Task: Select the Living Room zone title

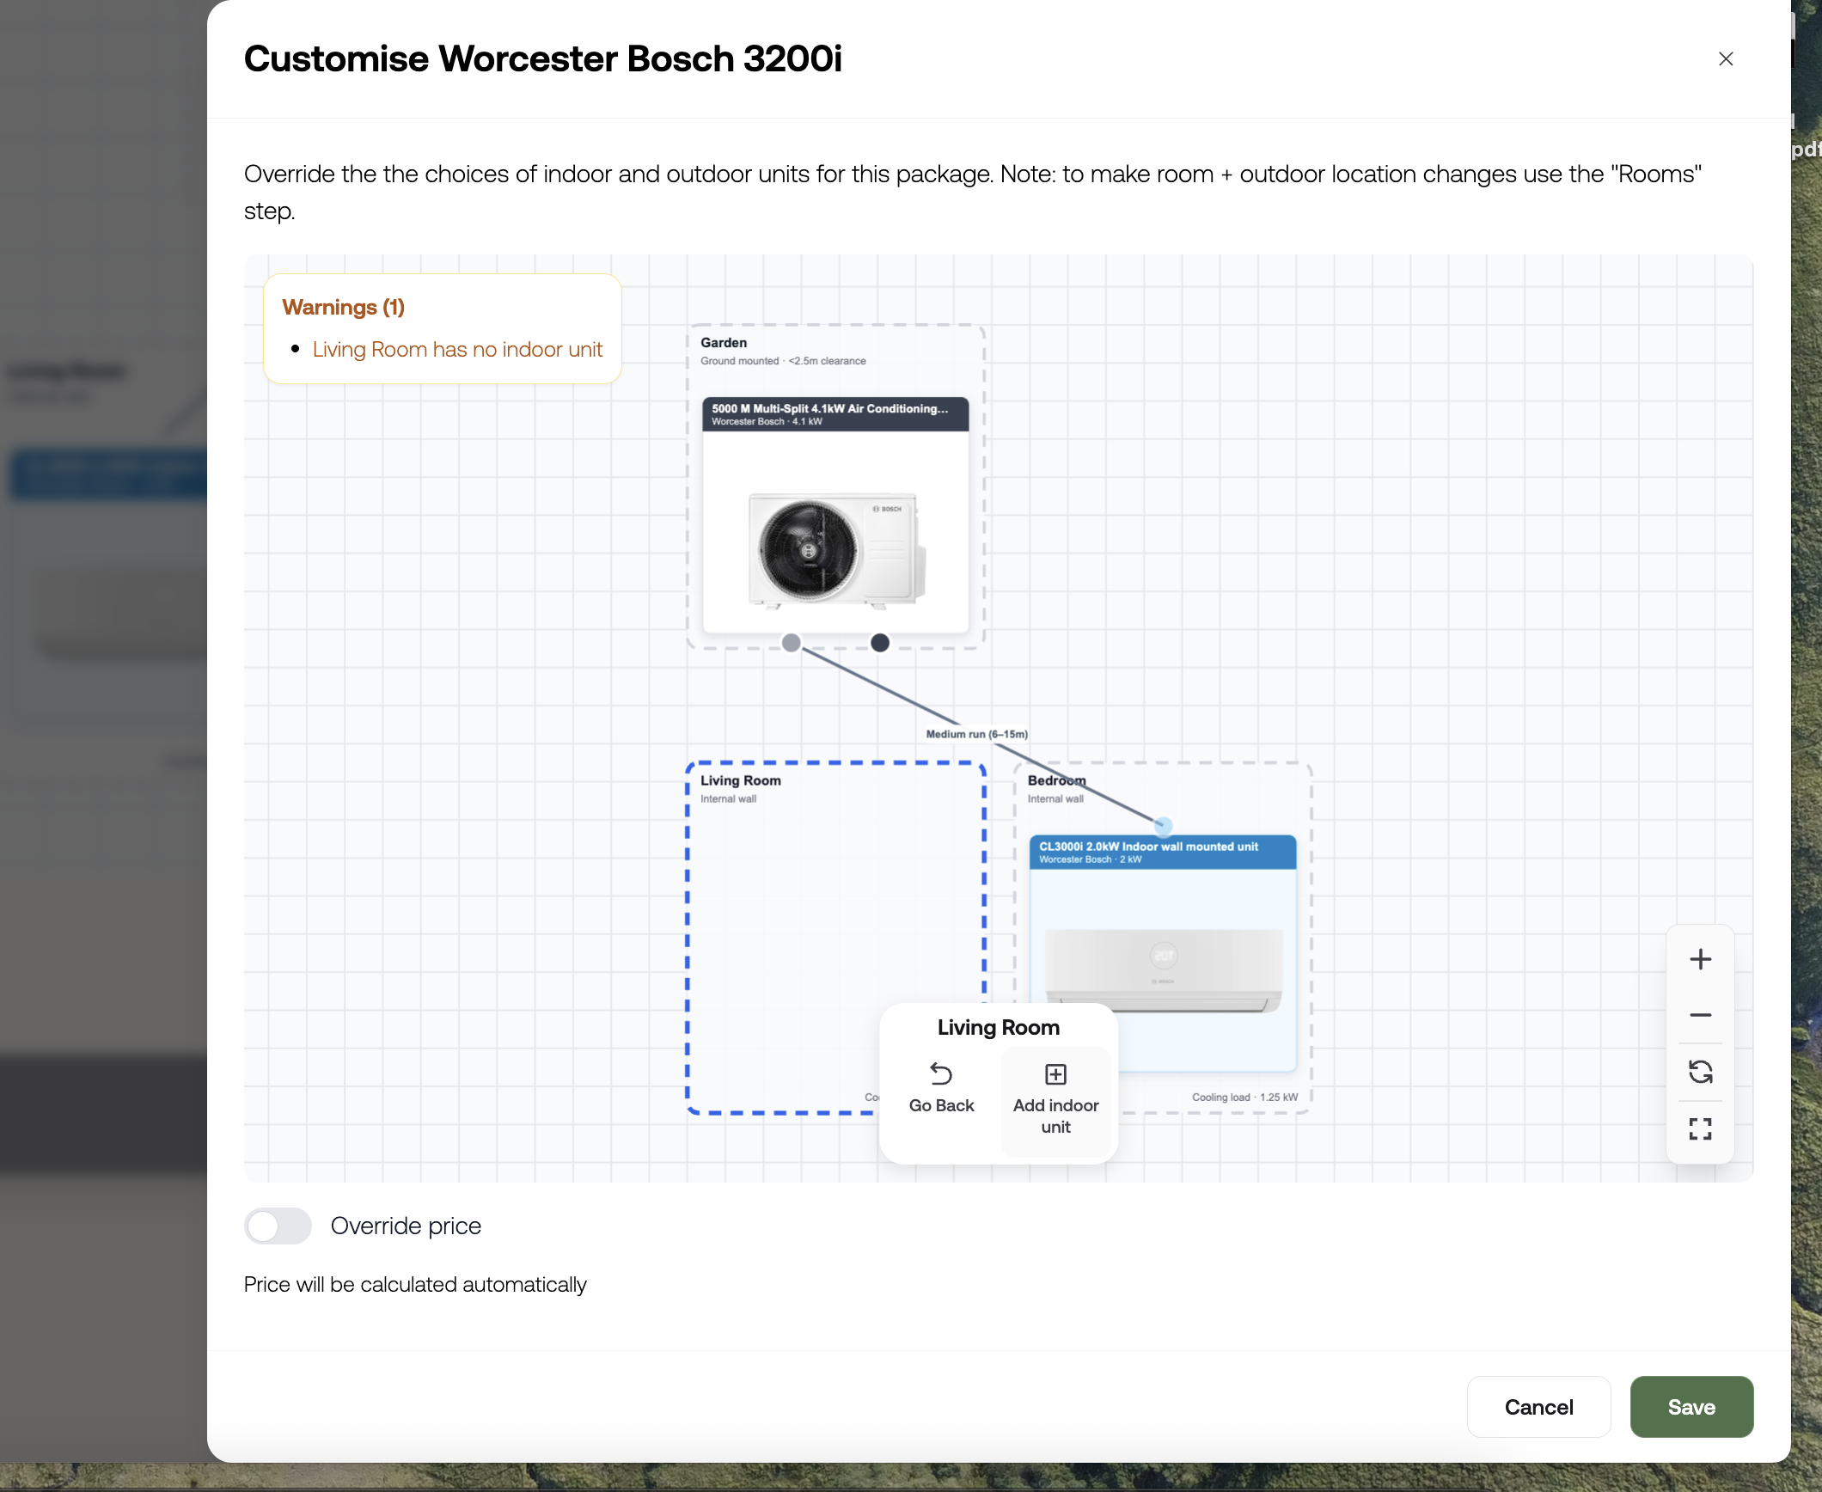Action: 740,780
